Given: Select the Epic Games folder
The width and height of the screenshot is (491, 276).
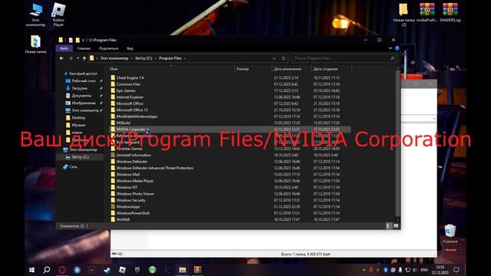Looking at the screenshot, I should 126,90.
